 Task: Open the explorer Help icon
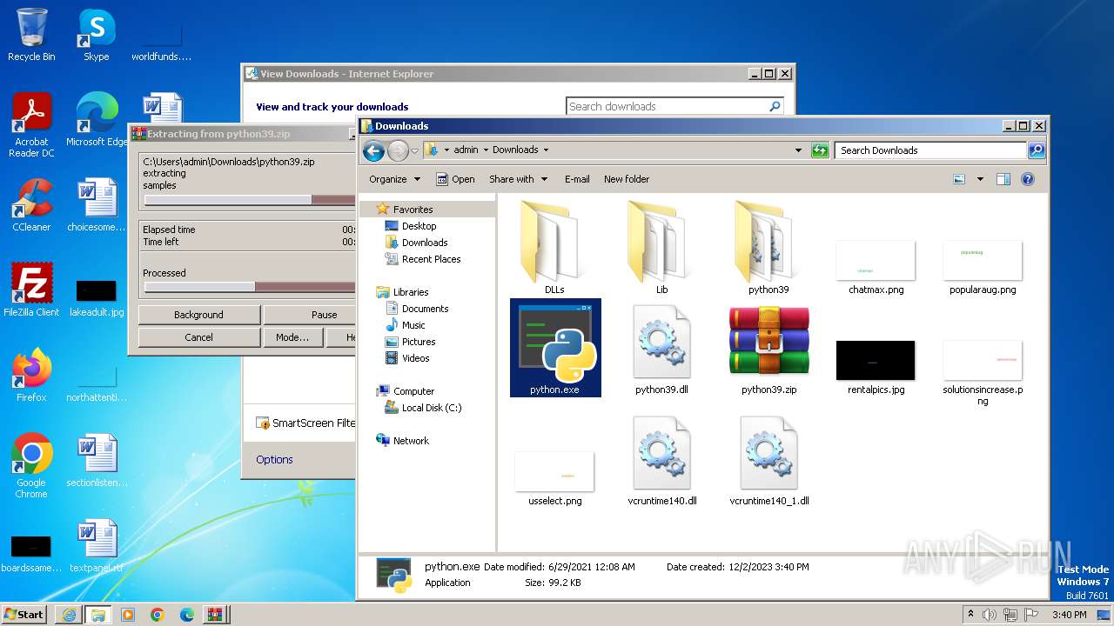tap(1027, 179)
